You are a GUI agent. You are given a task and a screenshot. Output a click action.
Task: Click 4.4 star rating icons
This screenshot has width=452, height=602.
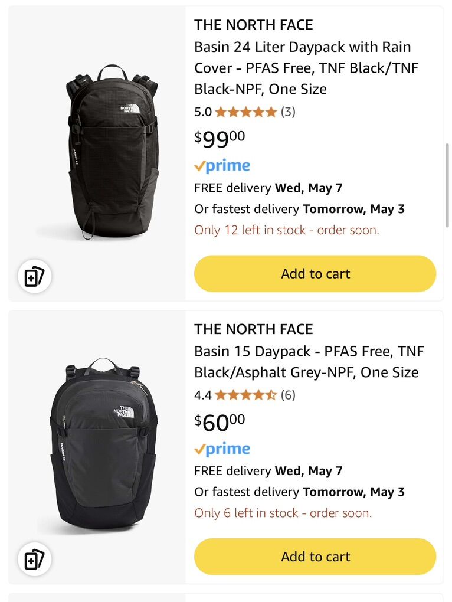[x=245, y=395]
